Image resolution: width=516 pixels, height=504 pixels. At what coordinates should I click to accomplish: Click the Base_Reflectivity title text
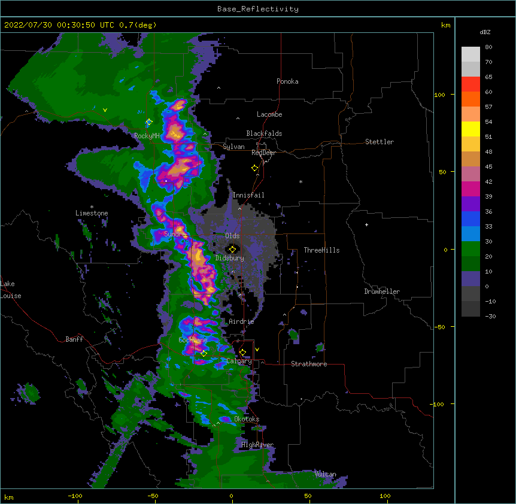tap(257, 9)
